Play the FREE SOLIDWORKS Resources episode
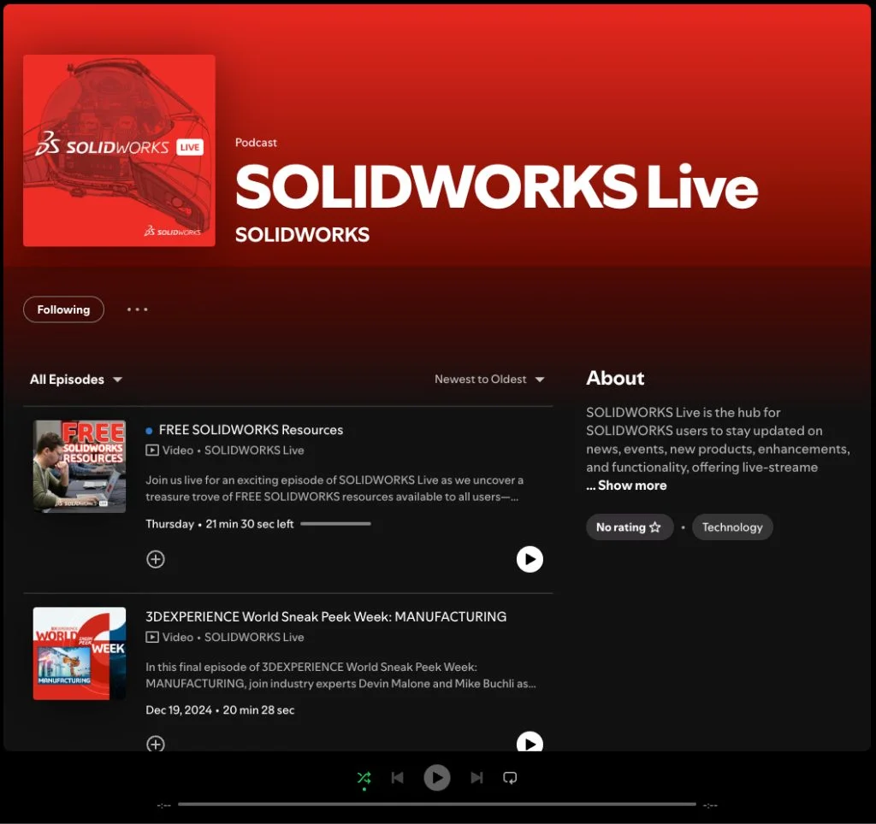The width and height of the screenshot is (876, 824). [530, 559]
